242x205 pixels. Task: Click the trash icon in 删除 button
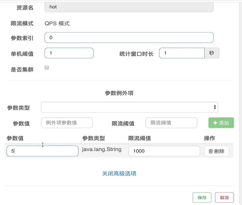[x=210, y=151]
